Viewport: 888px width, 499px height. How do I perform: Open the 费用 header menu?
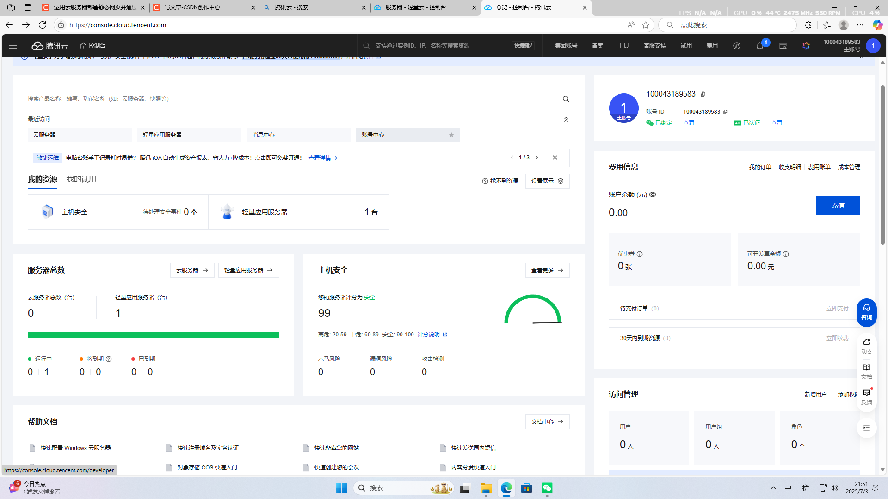coord(712,46)
